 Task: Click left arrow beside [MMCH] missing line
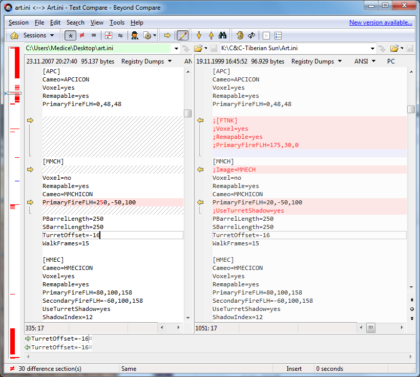tap(30, 170)
